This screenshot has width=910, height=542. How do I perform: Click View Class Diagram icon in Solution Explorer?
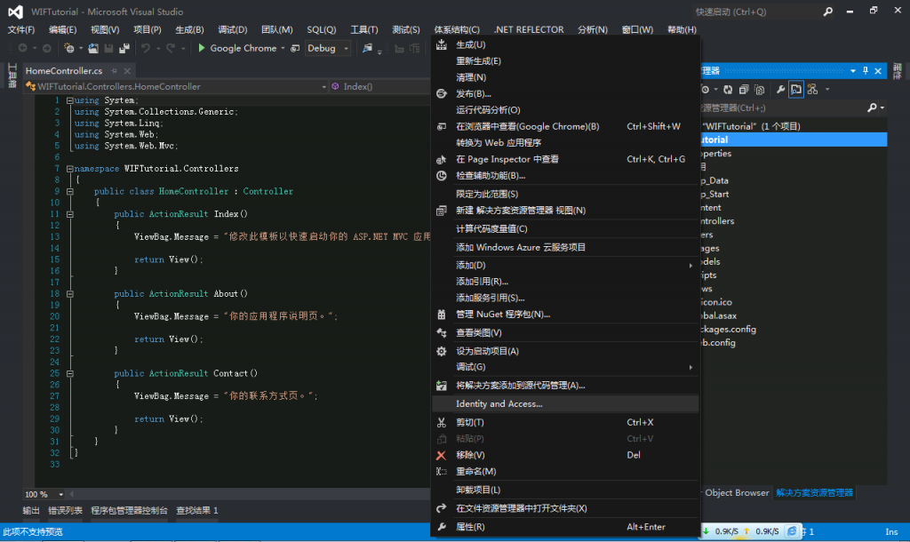(812, 90)
